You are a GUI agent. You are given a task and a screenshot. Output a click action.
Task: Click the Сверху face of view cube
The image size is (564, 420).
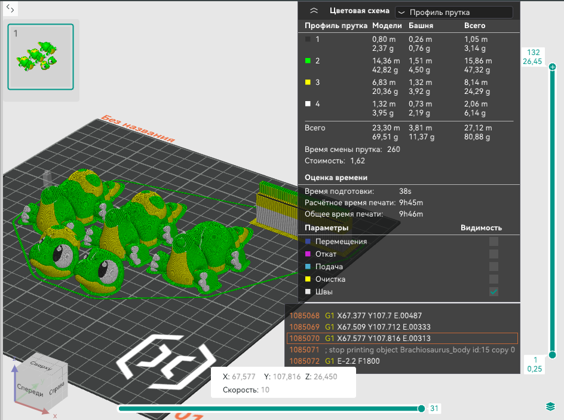point(41,365)
